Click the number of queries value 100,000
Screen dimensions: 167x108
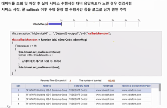tap(111, 81)
